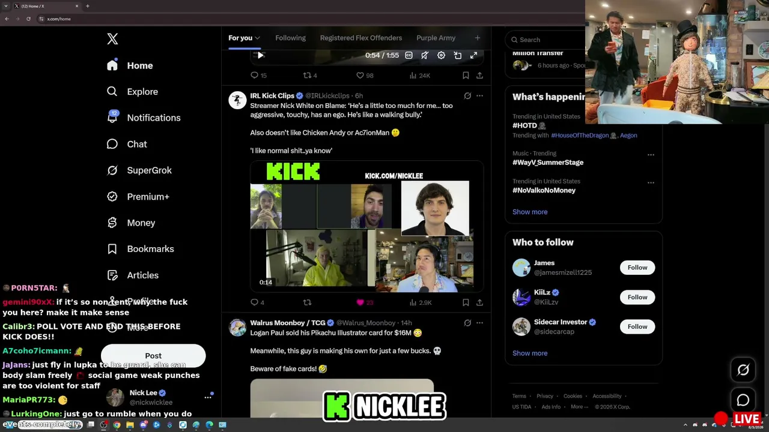Image resolution: width=769 pixels, height=432 pixels.
Task: Switch to Registered Flex Offenders tab
Action: [x=360, y=38]
